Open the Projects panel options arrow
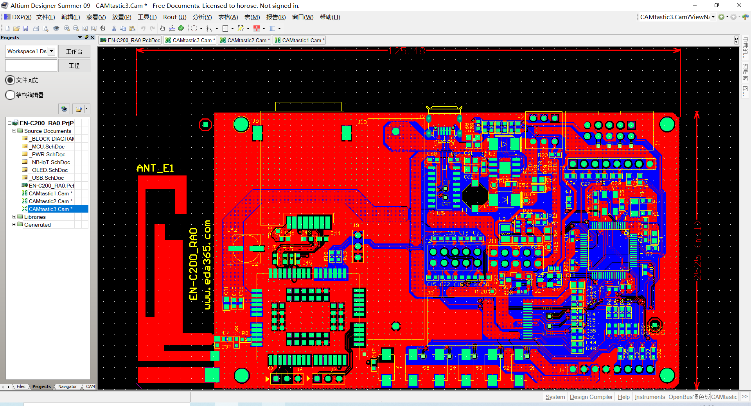 [x=80, y=38]
